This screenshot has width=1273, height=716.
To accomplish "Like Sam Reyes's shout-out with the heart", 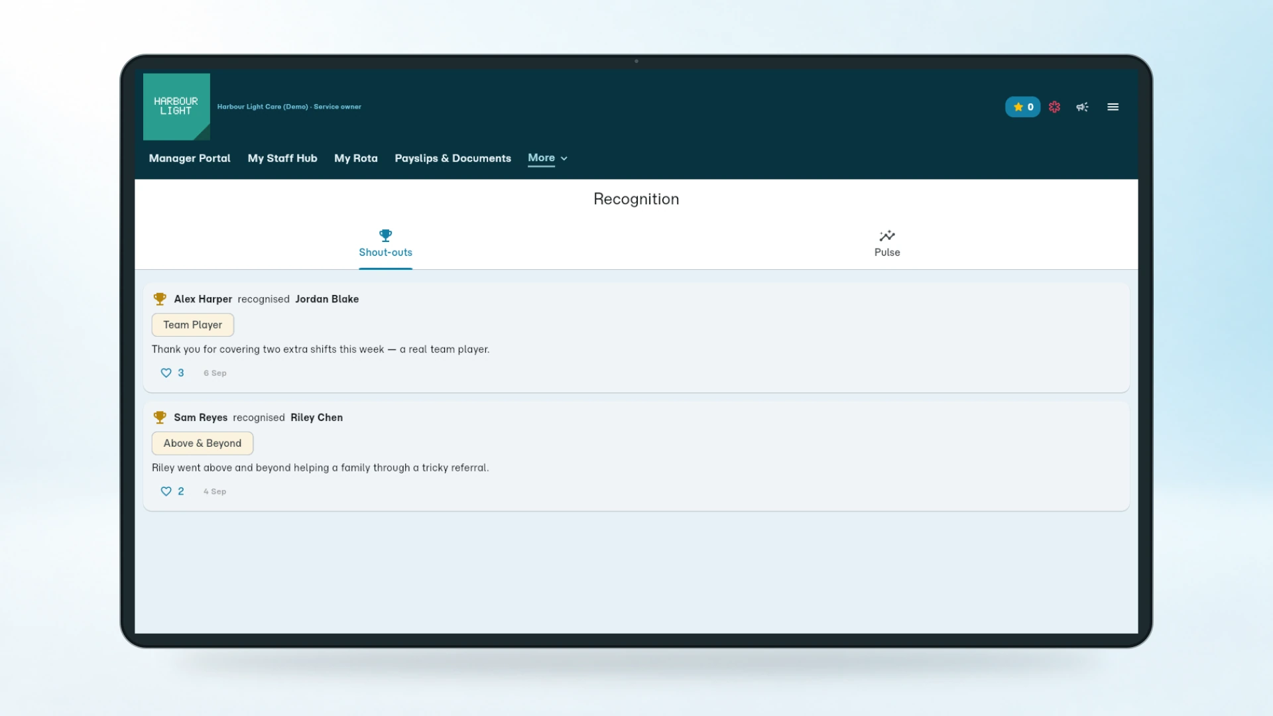I will pos(166,491).
